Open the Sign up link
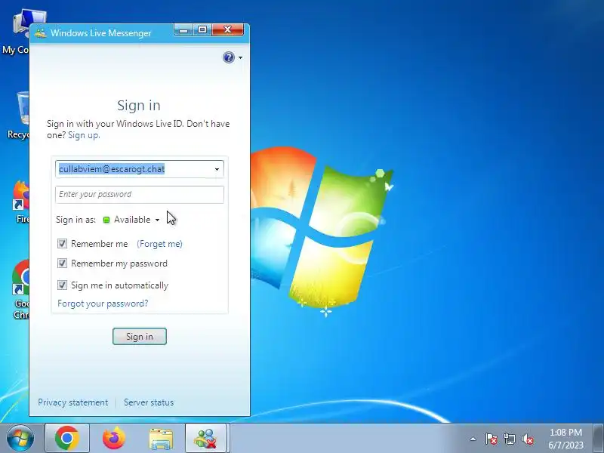604x453 pixels. [84, 135]
